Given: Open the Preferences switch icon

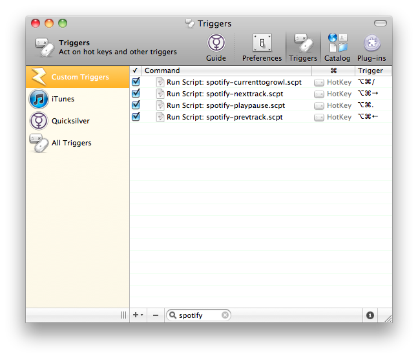Looking at the screenshot, I should 262,43.
